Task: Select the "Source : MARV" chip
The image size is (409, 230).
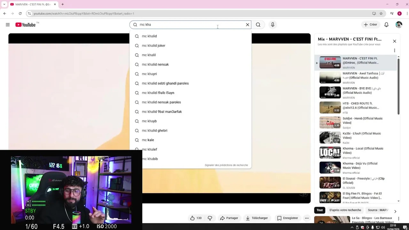Action: (x=378, y=210)
